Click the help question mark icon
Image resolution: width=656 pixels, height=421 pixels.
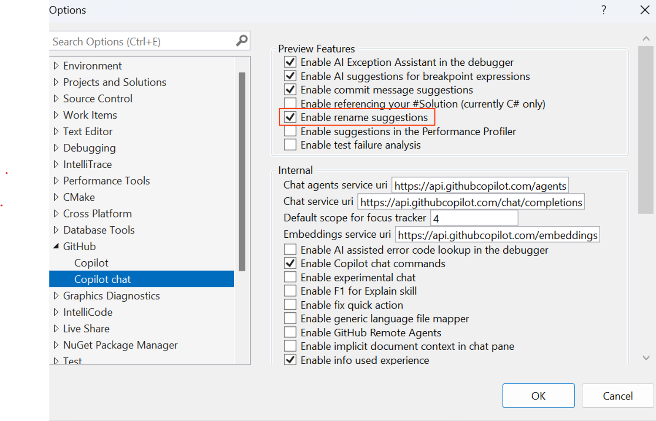604,10
